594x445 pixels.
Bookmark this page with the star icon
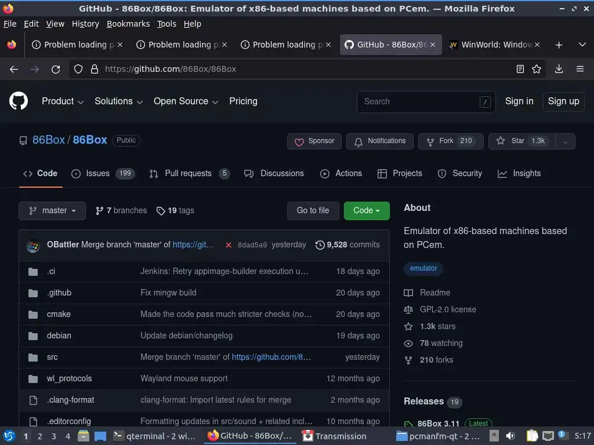pos(537,69)
